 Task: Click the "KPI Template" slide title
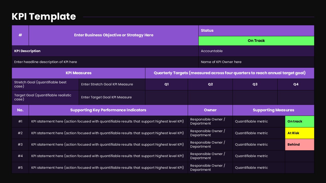[x=44, y=17]
